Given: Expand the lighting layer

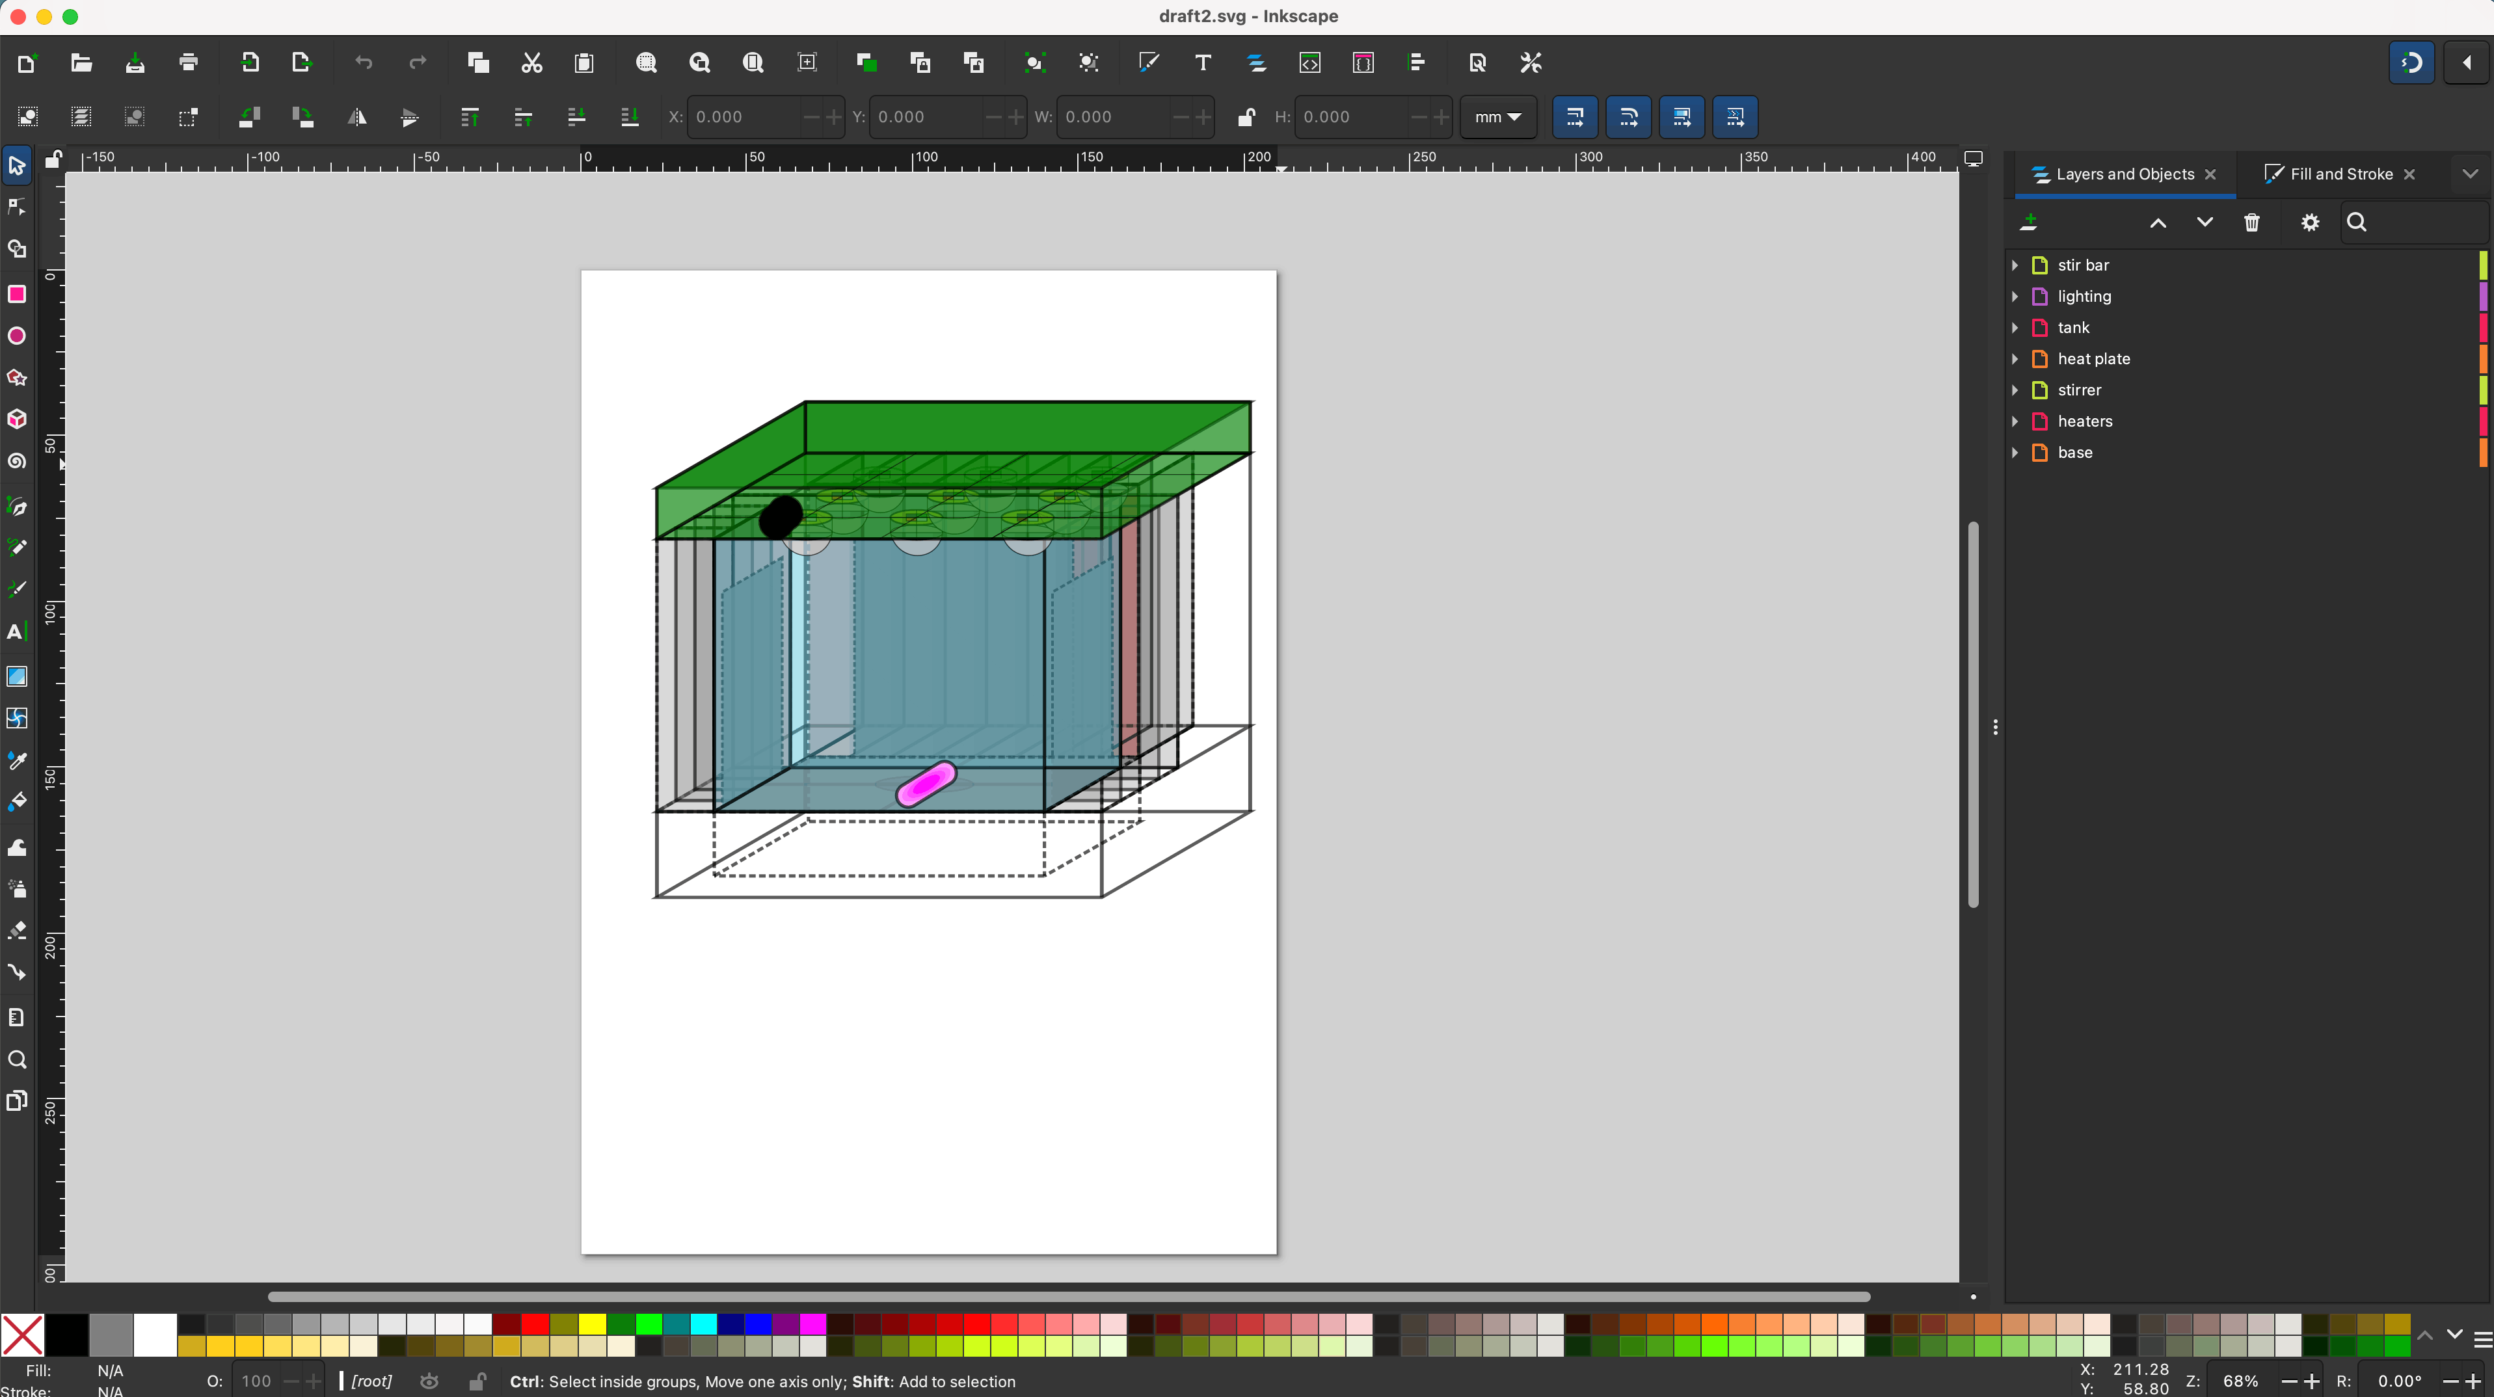Looking at the screenshot, I should coord(2015,297).
